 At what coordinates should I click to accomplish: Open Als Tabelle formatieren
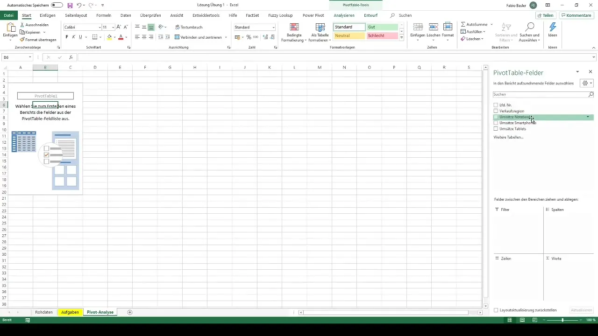point(320,32)
